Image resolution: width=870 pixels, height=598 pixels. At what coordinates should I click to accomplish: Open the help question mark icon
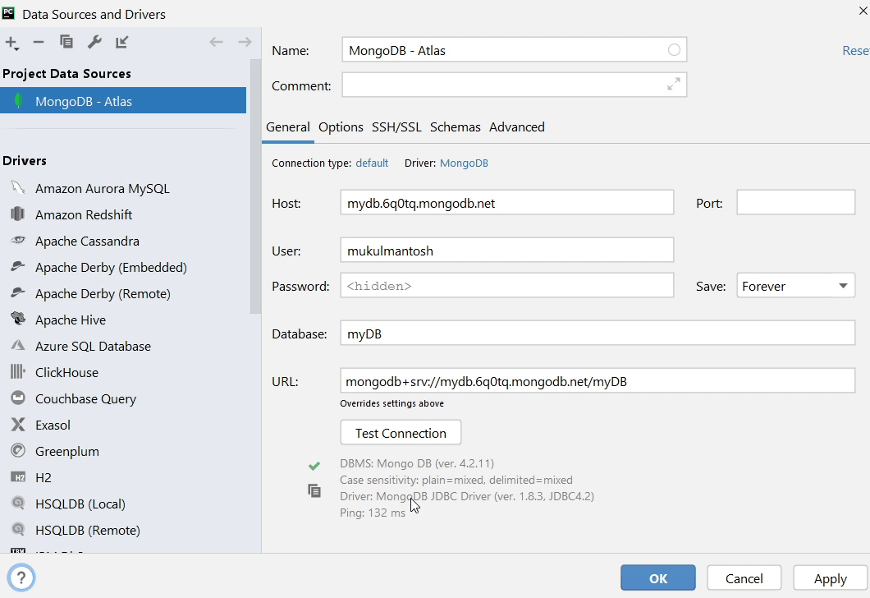point(21,577)
